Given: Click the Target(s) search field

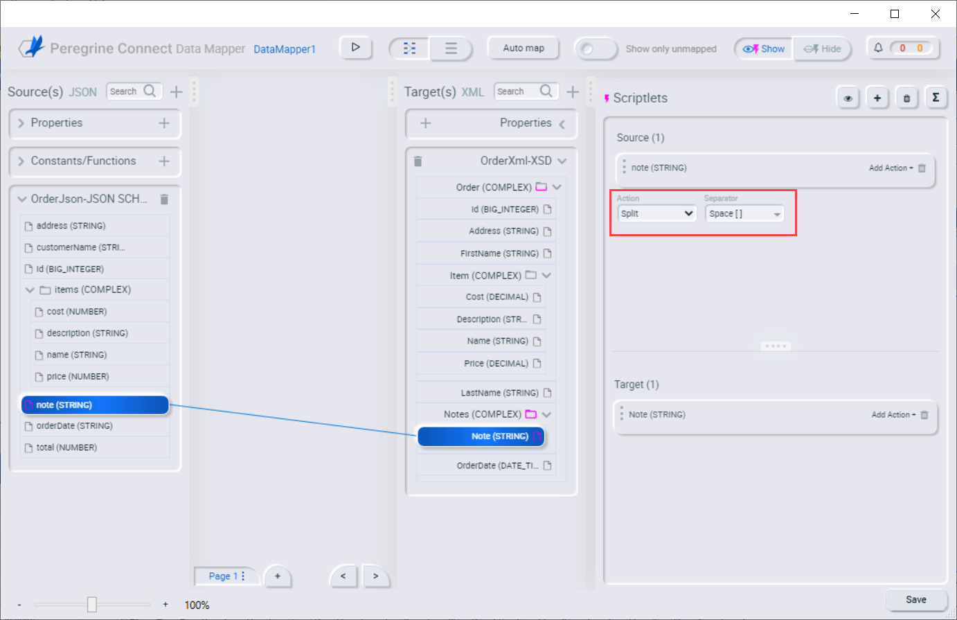Looking at the screenshot, I should click(x=526, y=91).
